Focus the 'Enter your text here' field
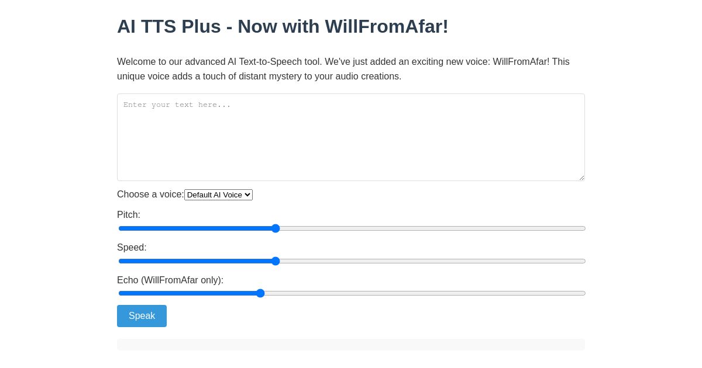The image size is (702, 368). (x=351, y=137)
